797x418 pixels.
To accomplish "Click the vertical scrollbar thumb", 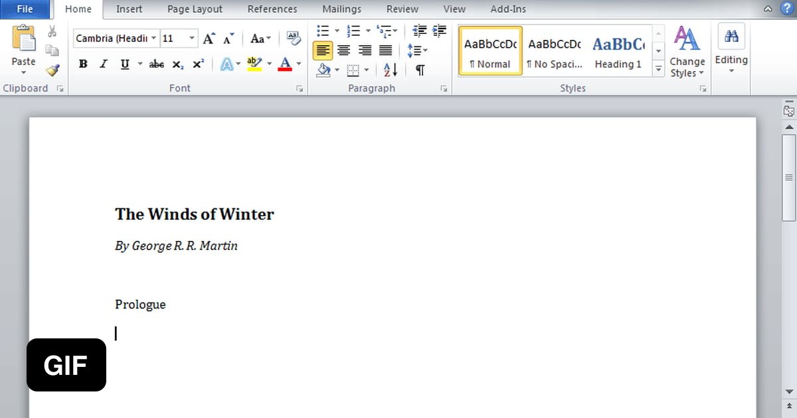I will click(789, 177).
